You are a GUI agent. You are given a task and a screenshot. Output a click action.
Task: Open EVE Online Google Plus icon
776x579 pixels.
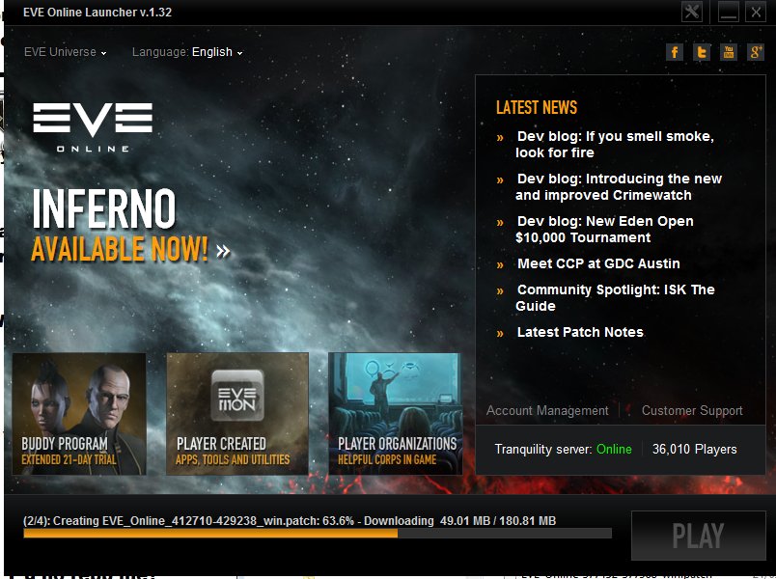point(756,52)
